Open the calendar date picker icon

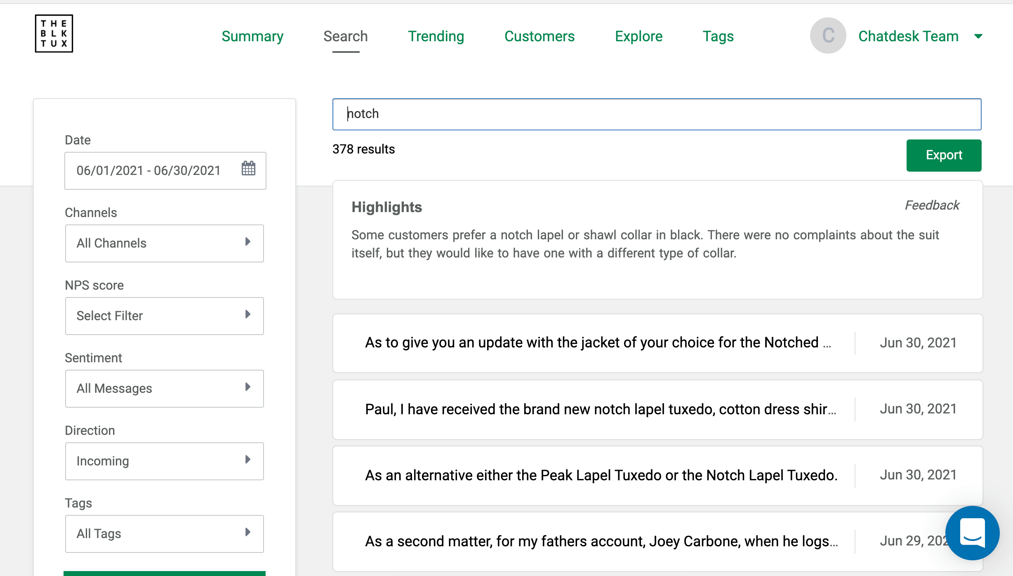[x=248, y=170]
